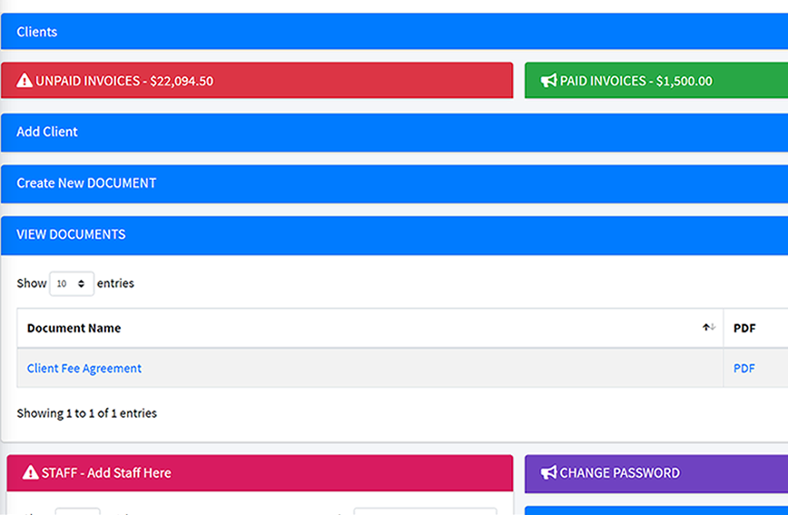Click the warning triangle icon on Unpaid Invoices
The width and height of the screenshot is (788, 515).
(25, 81)
